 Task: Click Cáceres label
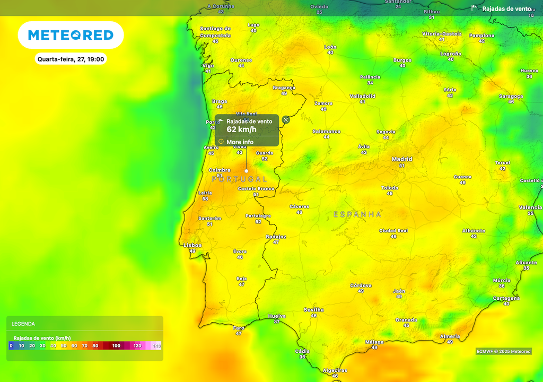coord(299,206)
